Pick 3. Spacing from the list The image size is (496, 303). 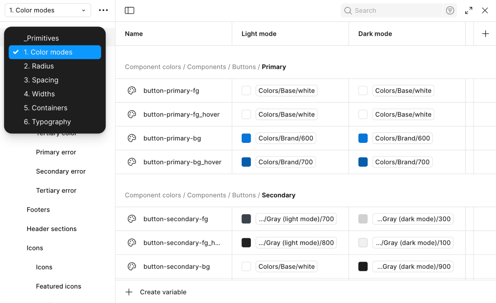pyautogui.click(x=41, y=80)
